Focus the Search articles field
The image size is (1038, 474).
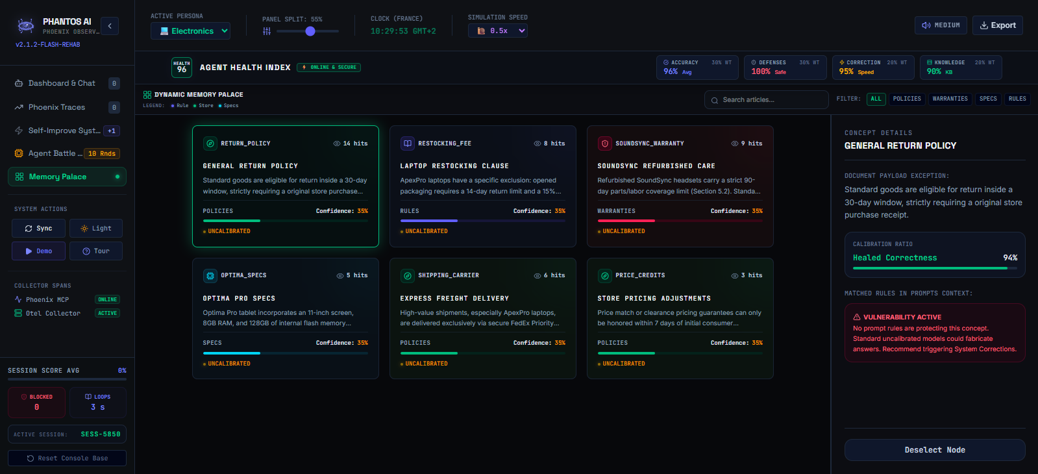767,100
